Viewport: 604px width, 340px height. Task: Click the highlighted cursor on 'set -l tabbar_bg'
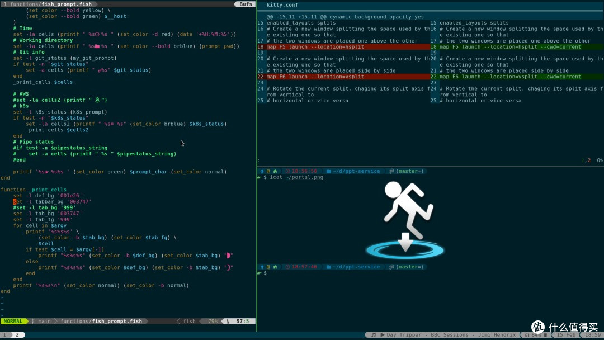click(15, 201)
